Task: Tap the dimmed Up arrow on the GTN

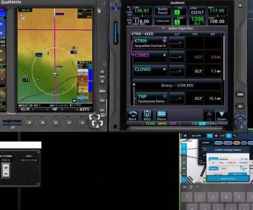Action: [209, 115]
